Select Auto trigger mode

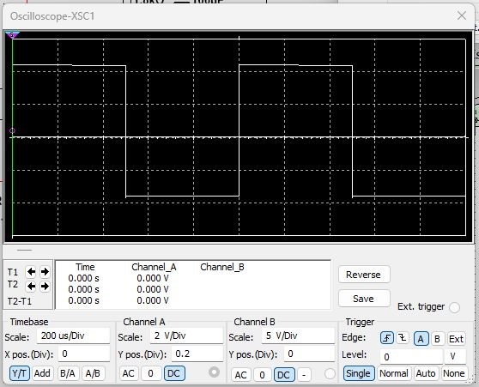click(426, 373)
